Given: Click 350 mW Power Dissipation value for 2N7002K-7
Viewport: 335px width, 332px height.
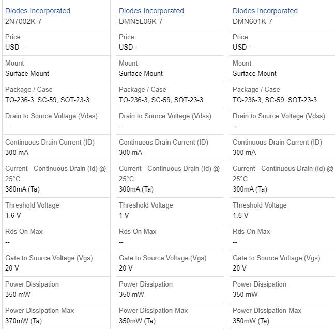Looking at the screenshot, I should [x=18, y=294].
